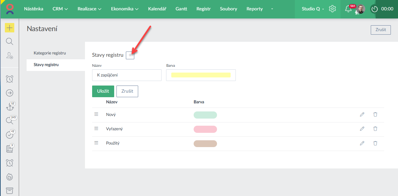
Task: Open the settings gear icon in the top bar
Action: pyautogui.click(x=332, y=9)
